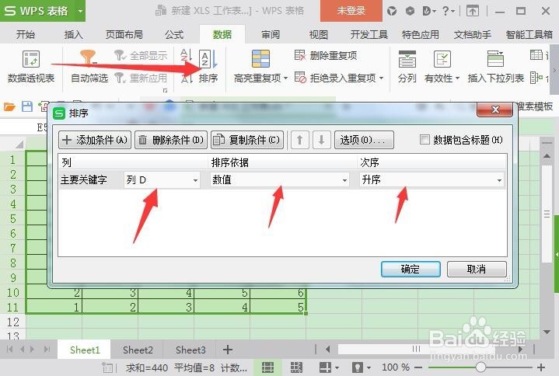Click the help question mark icon
Screen dimensions: 559x376
pyautogui.click(x=445, y=11)
